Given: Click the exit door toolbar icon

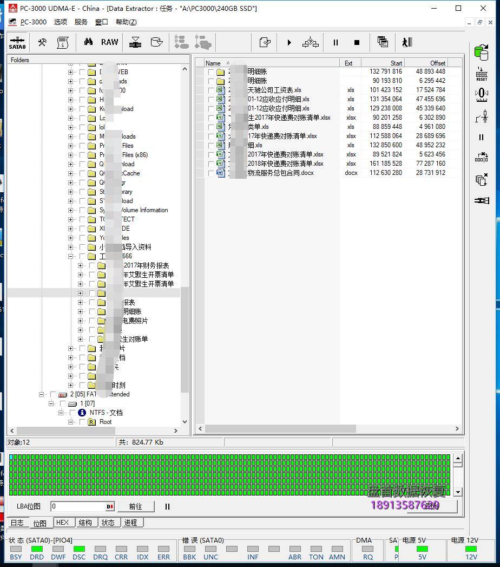Looking at the screenshot, I should [x=407, y=42].
